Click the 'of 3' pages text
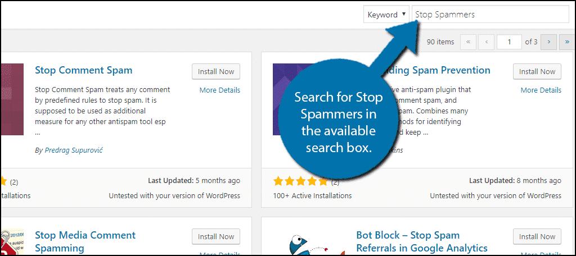 click(531, 42)
